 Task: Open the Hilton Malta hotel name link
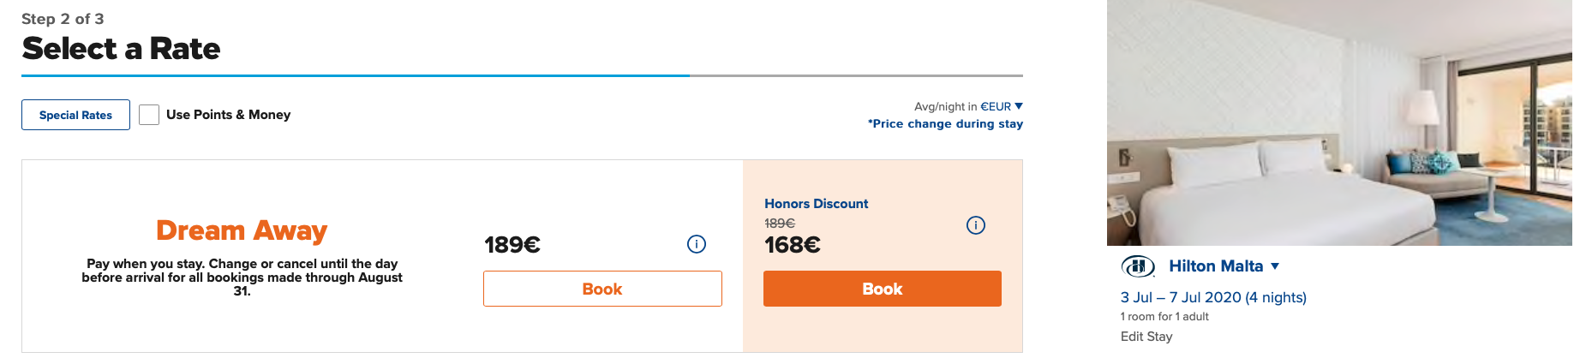1215,266
